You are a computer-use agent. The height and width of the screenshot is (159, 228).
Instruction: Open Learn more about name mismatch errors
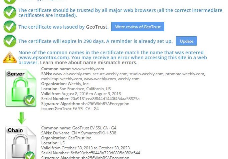click(89, 63)
